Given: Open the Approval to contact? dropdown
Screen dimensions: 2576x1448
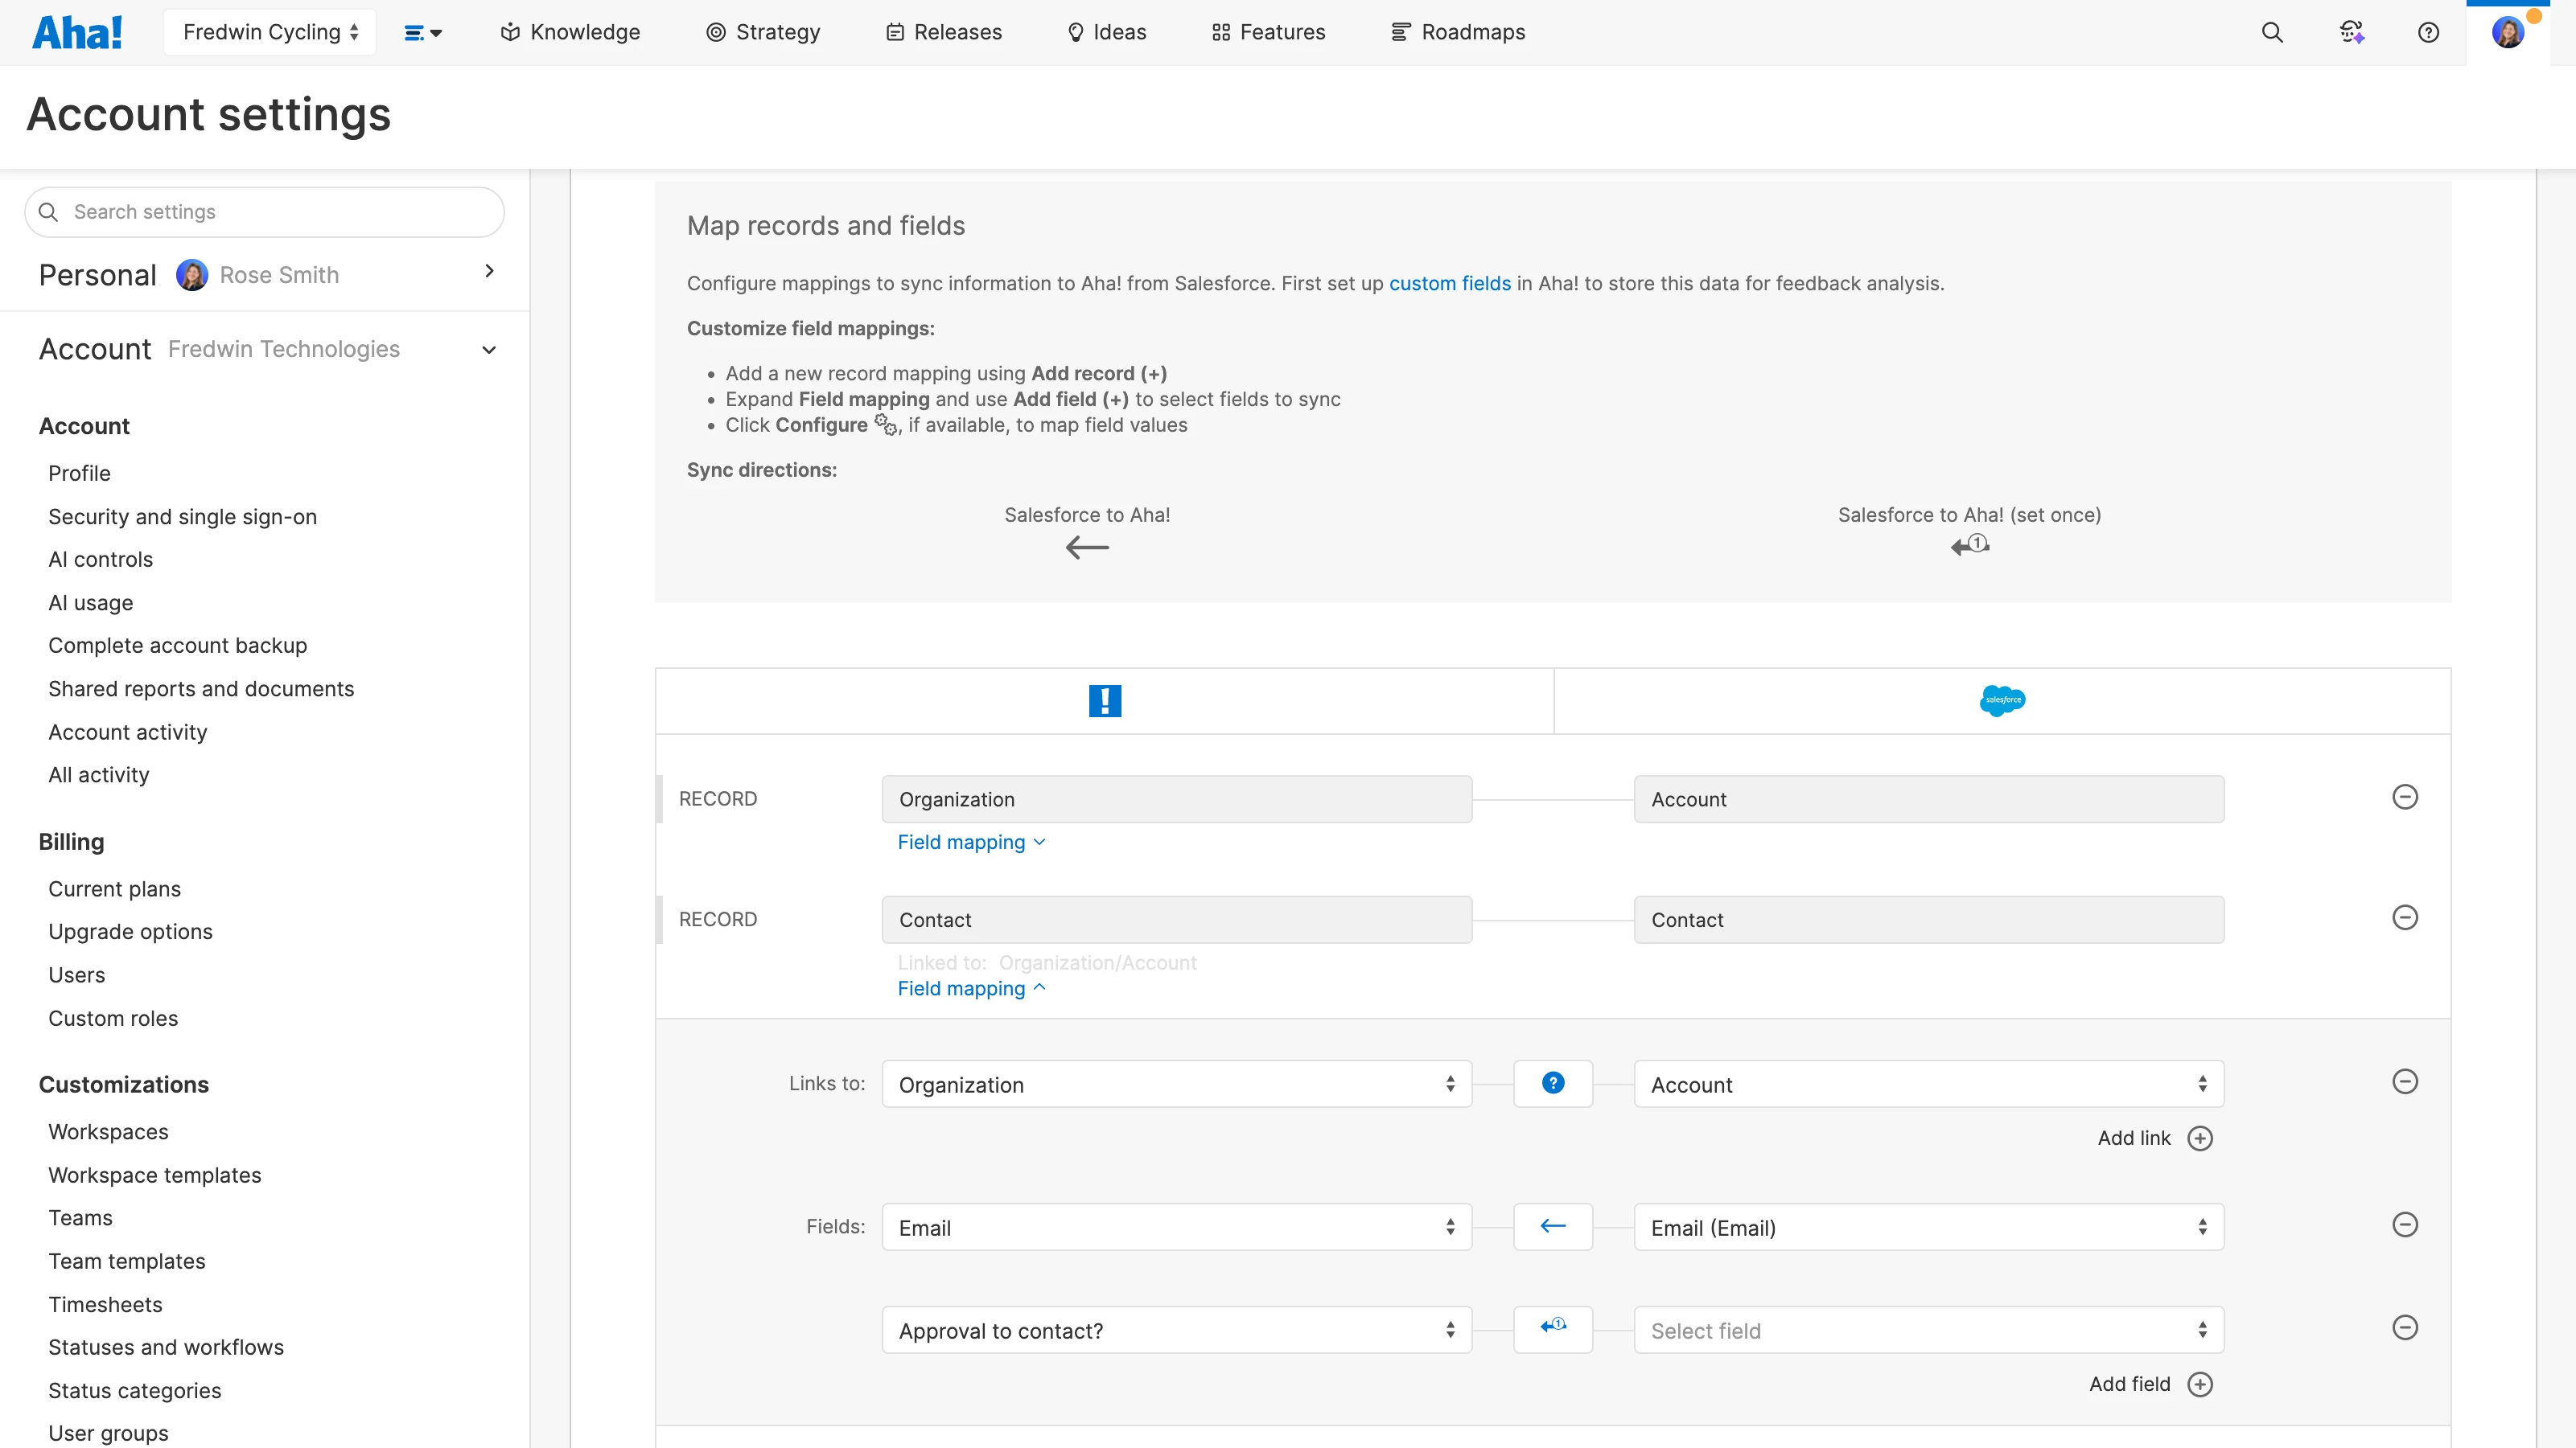Looking at the screenshot, I should [1176, 1330].
